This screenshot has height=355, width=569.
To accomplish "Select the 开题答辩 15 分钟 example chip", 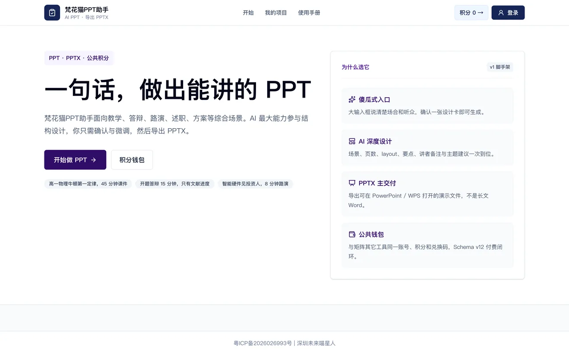I will 175,184.
